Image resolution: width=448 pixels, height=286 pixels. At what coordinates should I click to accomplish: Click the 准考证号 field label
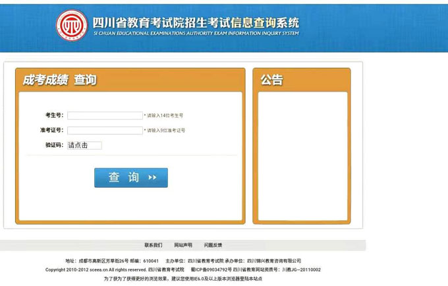[x=51, y=130]
